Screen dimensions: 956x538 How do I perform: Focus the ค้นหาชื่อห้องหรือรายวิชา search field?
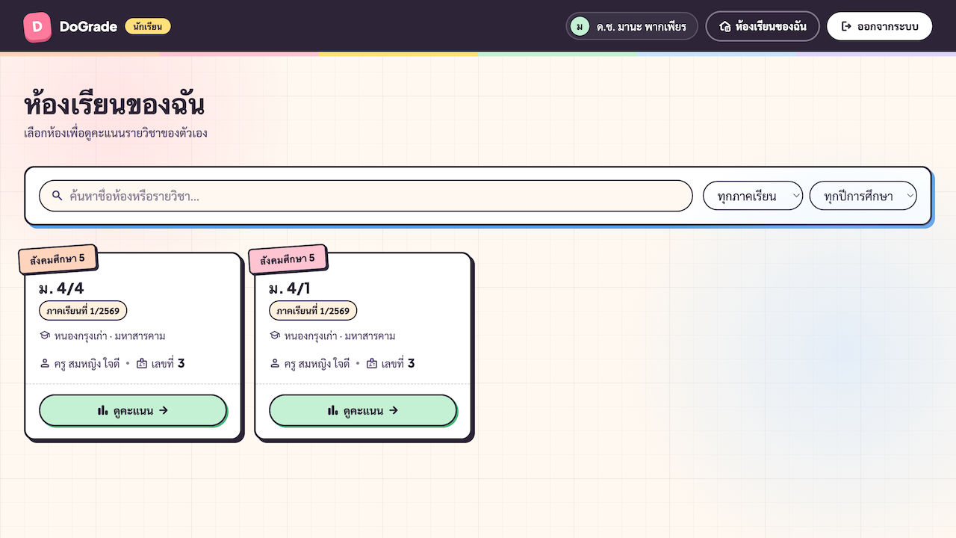[x=366, y=196]
